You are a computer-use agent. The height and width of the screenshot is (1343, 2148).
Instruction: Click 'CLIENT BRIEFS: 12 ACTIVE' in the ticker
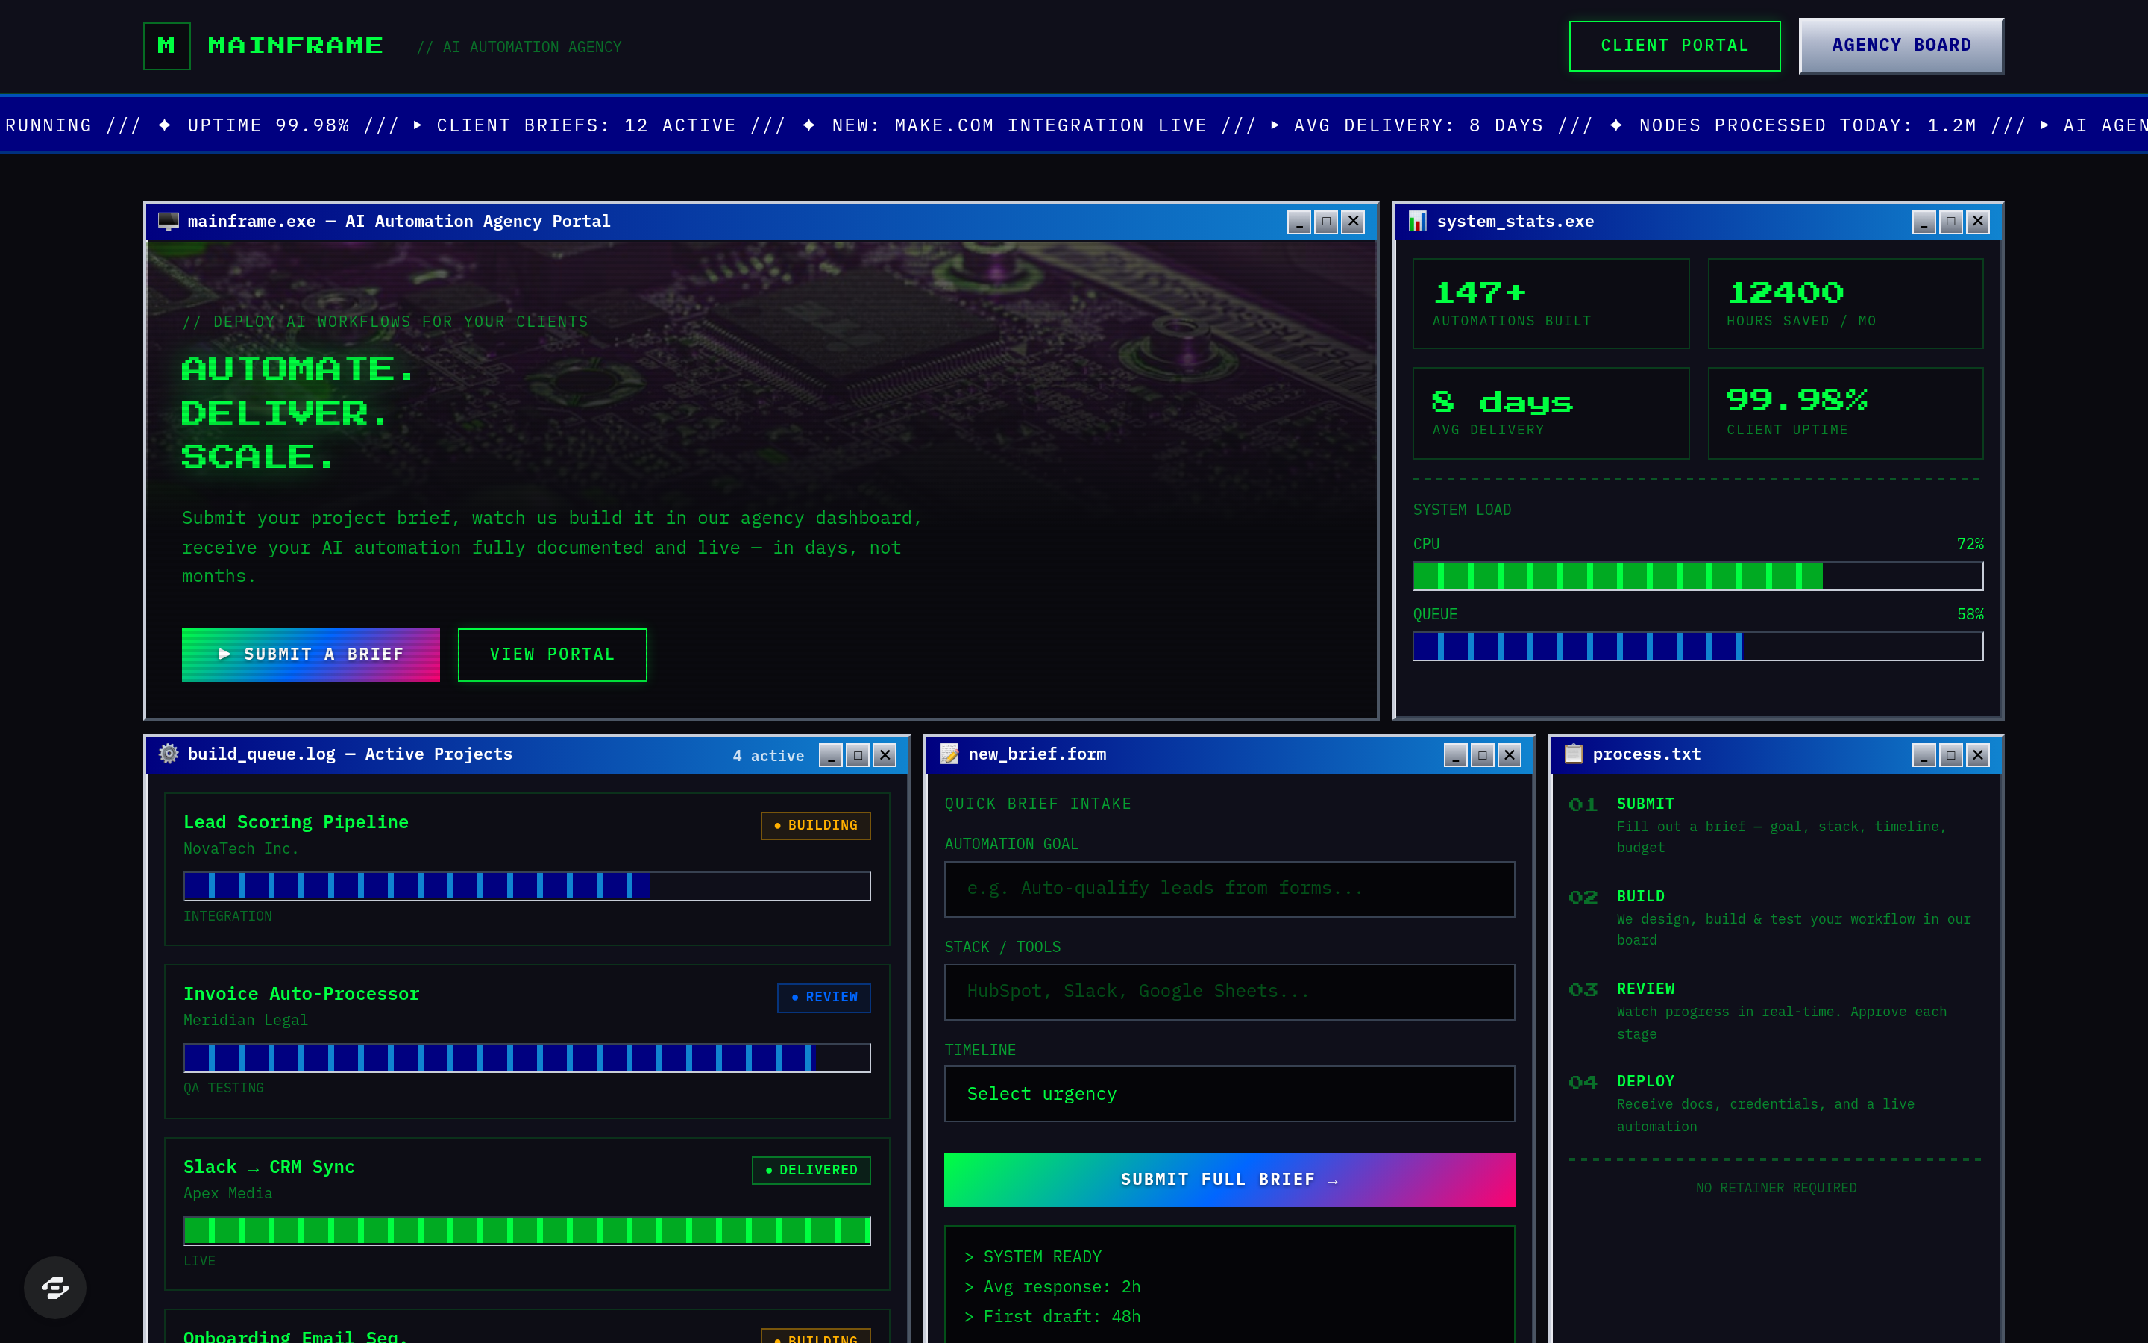click(x=585, y=125)
